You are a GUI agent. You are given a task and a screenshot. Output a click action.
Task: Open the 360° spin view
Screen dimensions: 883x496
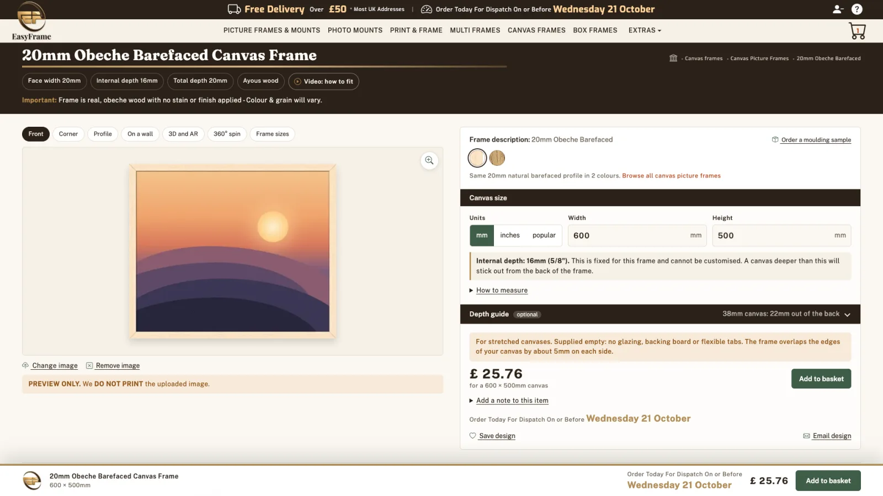point(227,134)
